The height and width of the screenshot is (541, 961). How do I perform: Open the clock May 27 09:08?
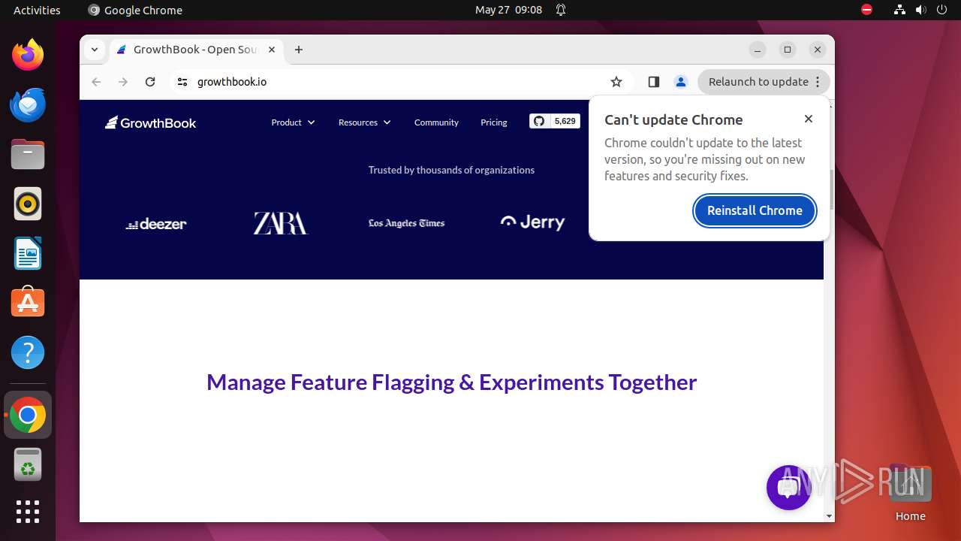click(508, 10)
